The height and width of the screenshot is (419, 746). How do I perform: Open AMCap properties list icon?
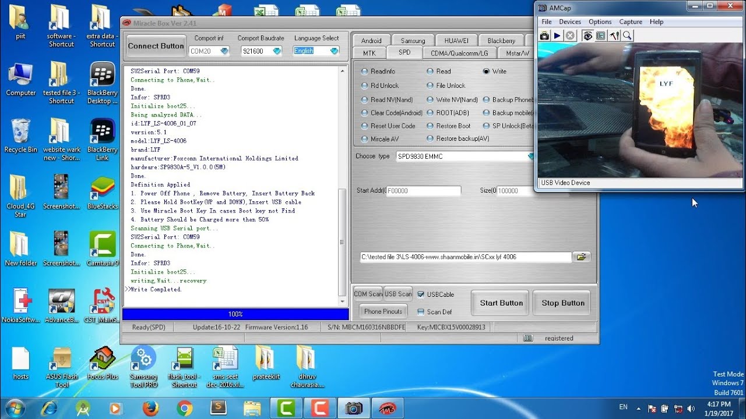click(601, 35)
